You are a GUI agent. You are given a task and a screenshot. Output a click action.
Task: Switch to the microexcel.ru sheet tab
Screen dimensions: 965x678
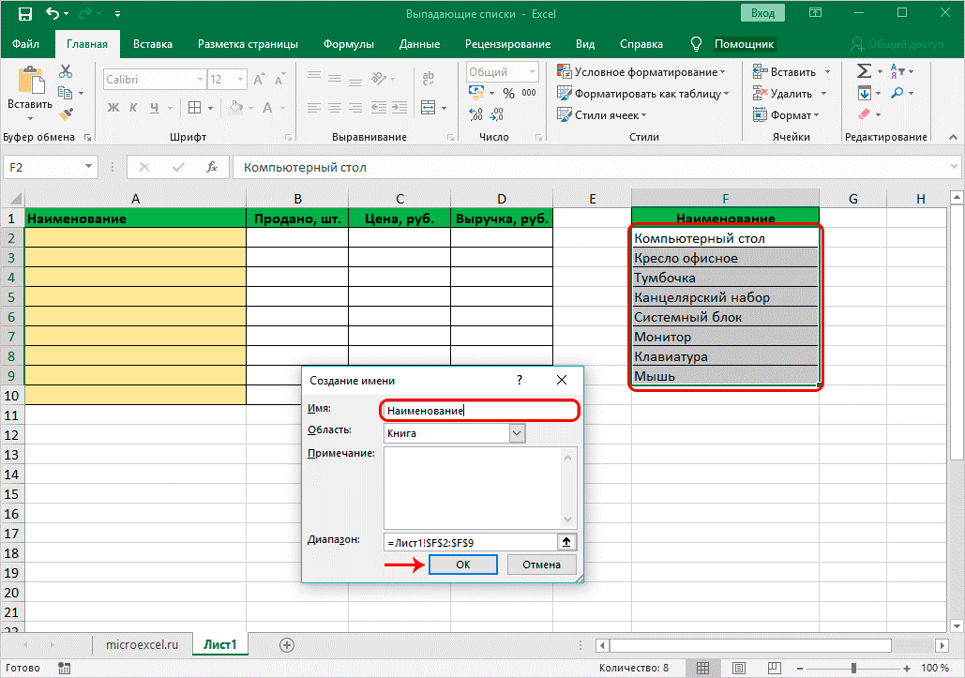coord(143,645)
